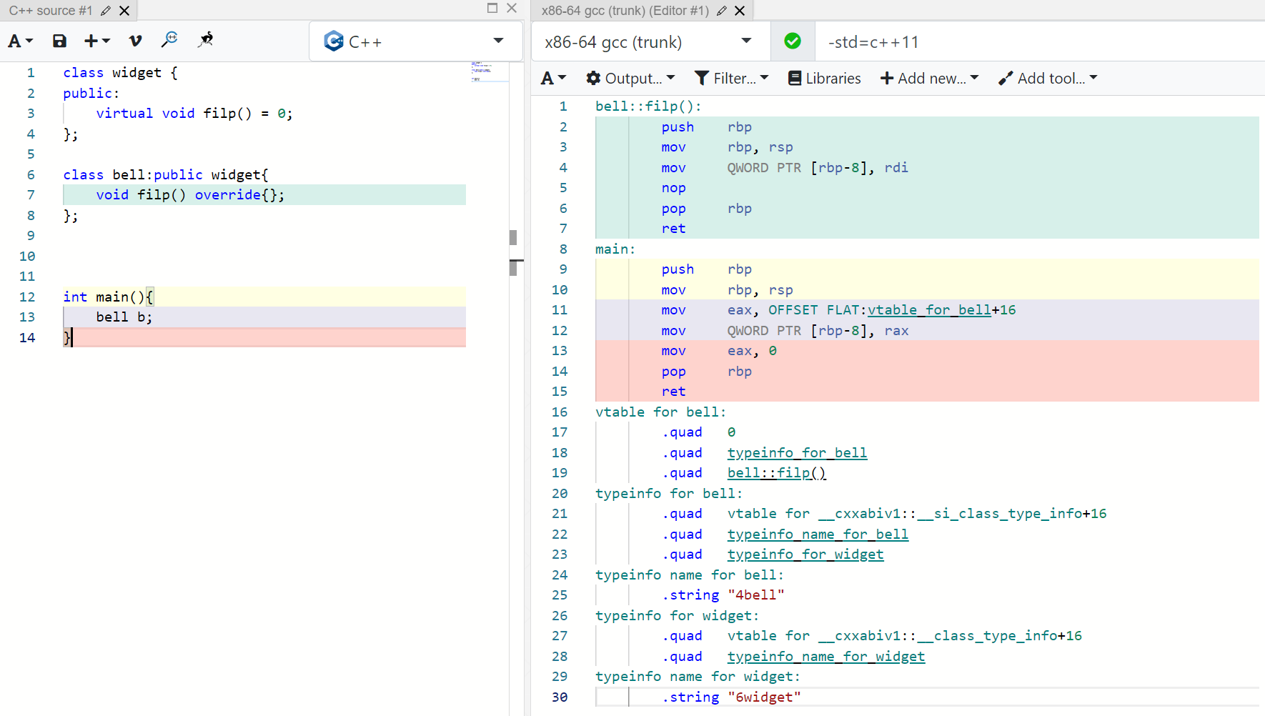Screen dimensions: 1265x716
Task: Click the Quick-bench icon
Action: [x=206, y=40]
